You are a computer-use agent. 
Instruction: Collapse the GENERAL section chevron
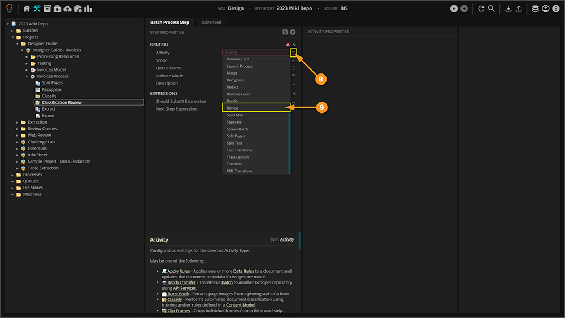294,45
